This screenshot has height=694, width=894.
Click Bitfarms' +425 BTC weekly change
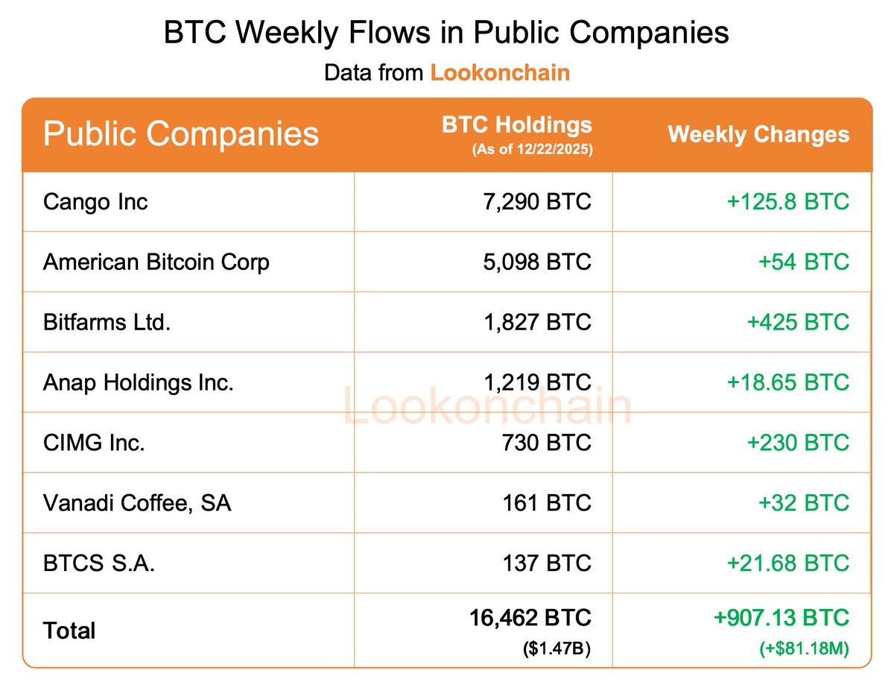(798, 322)
